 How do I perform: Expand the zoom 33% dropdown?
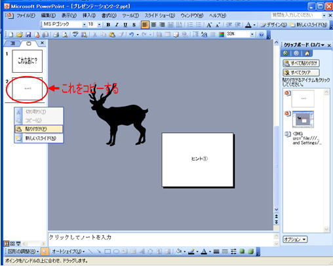tap(252, 34)
